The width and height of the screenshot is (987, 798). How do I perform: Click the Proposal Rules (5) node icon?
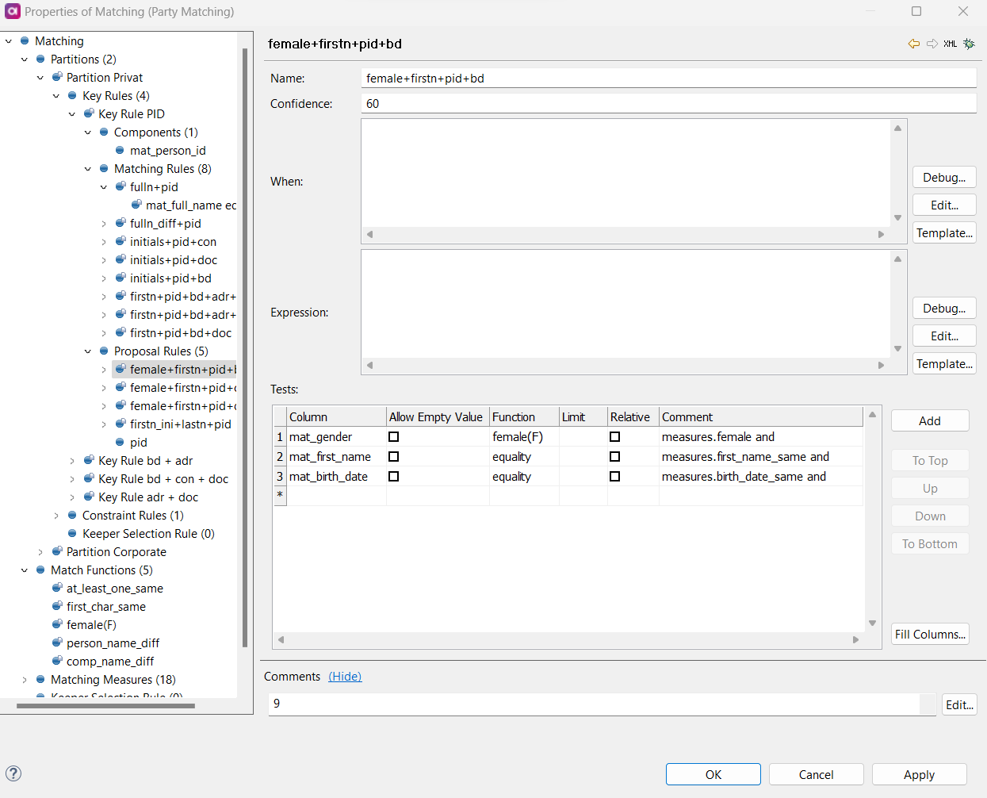pos(104,351)
